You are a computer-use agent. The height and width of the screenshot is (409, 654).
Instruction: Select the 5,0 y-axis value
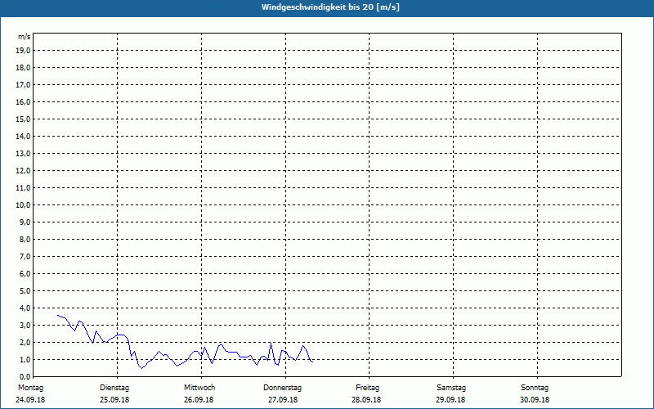click(25, 291)
